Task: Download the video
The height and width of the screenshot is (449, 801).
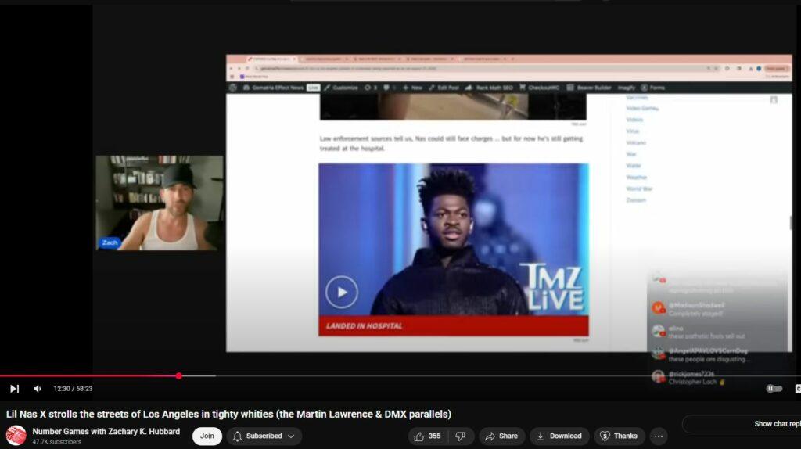Action: coord(559,436)
